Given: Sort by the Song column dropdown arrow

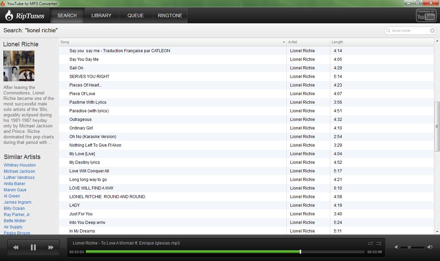Looking at the screenshot, I should point(284,42).
